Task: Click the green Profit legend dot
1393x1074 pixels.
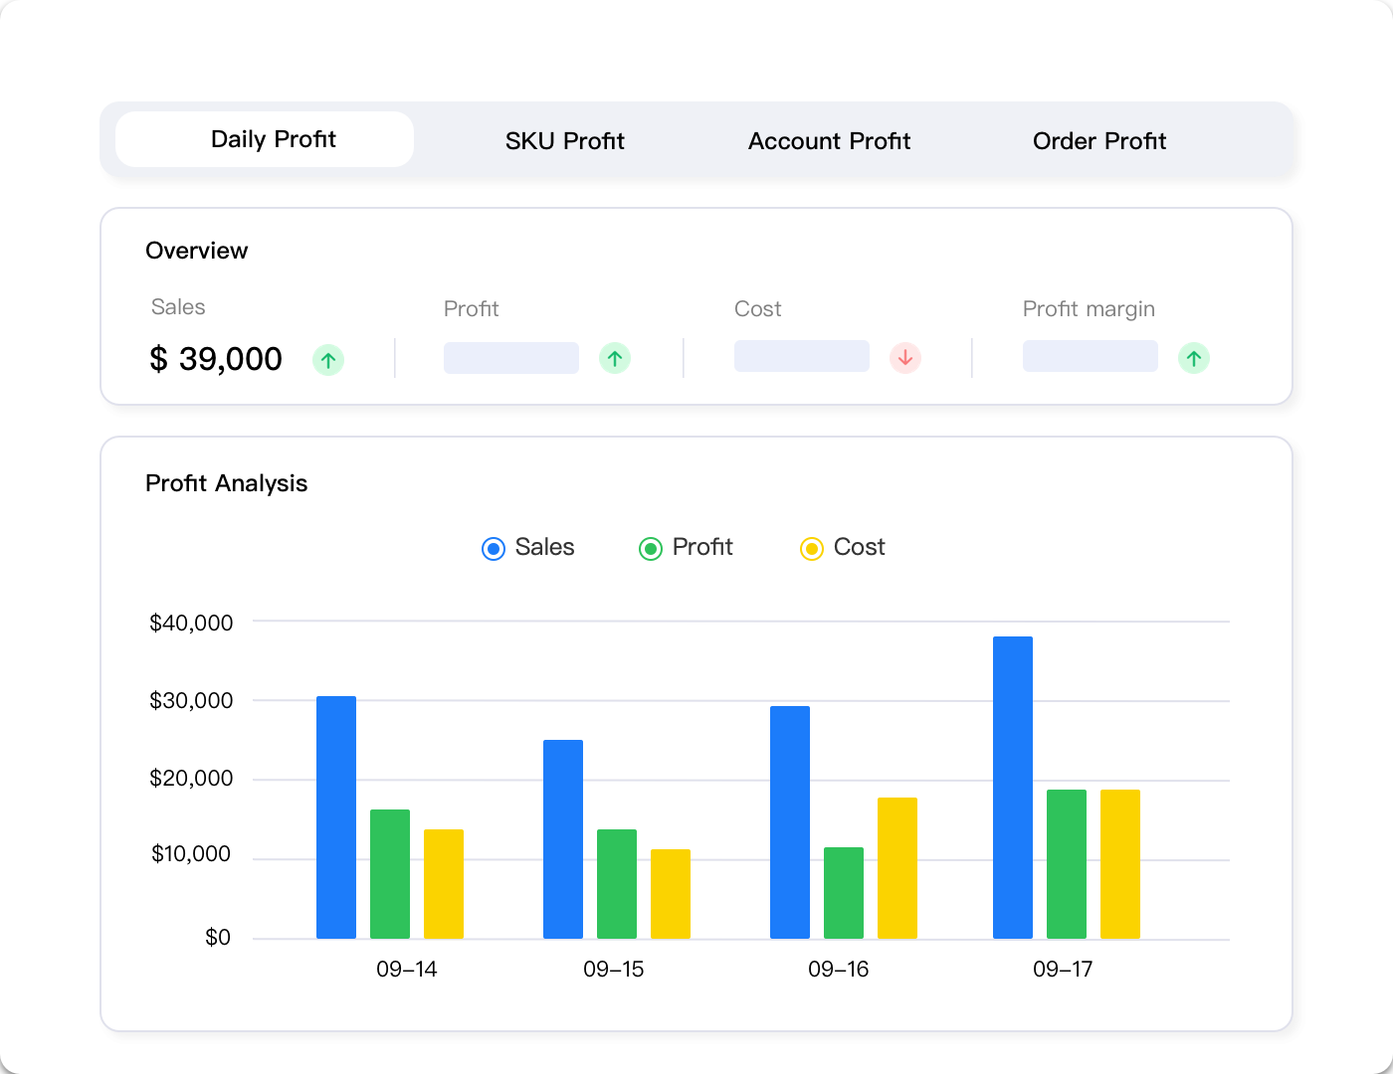Action: pos(652,547)
